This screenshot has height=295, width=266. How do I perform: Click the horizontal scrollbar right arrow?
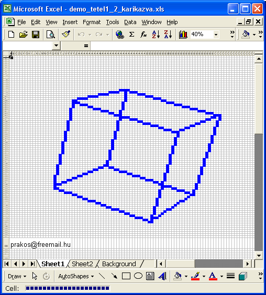(248, 264)
